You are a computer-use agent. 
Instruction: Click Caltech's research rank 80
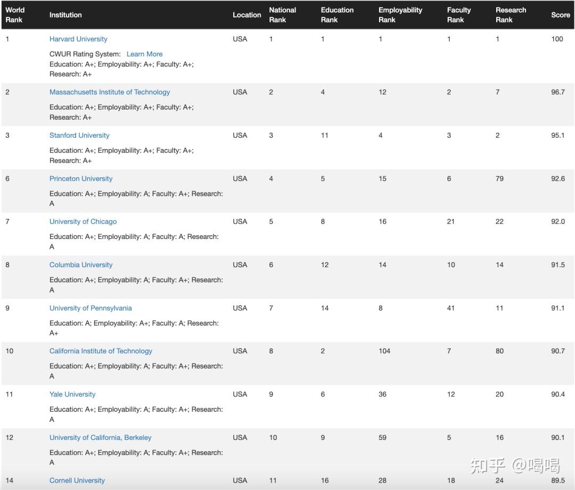(499, 351)
